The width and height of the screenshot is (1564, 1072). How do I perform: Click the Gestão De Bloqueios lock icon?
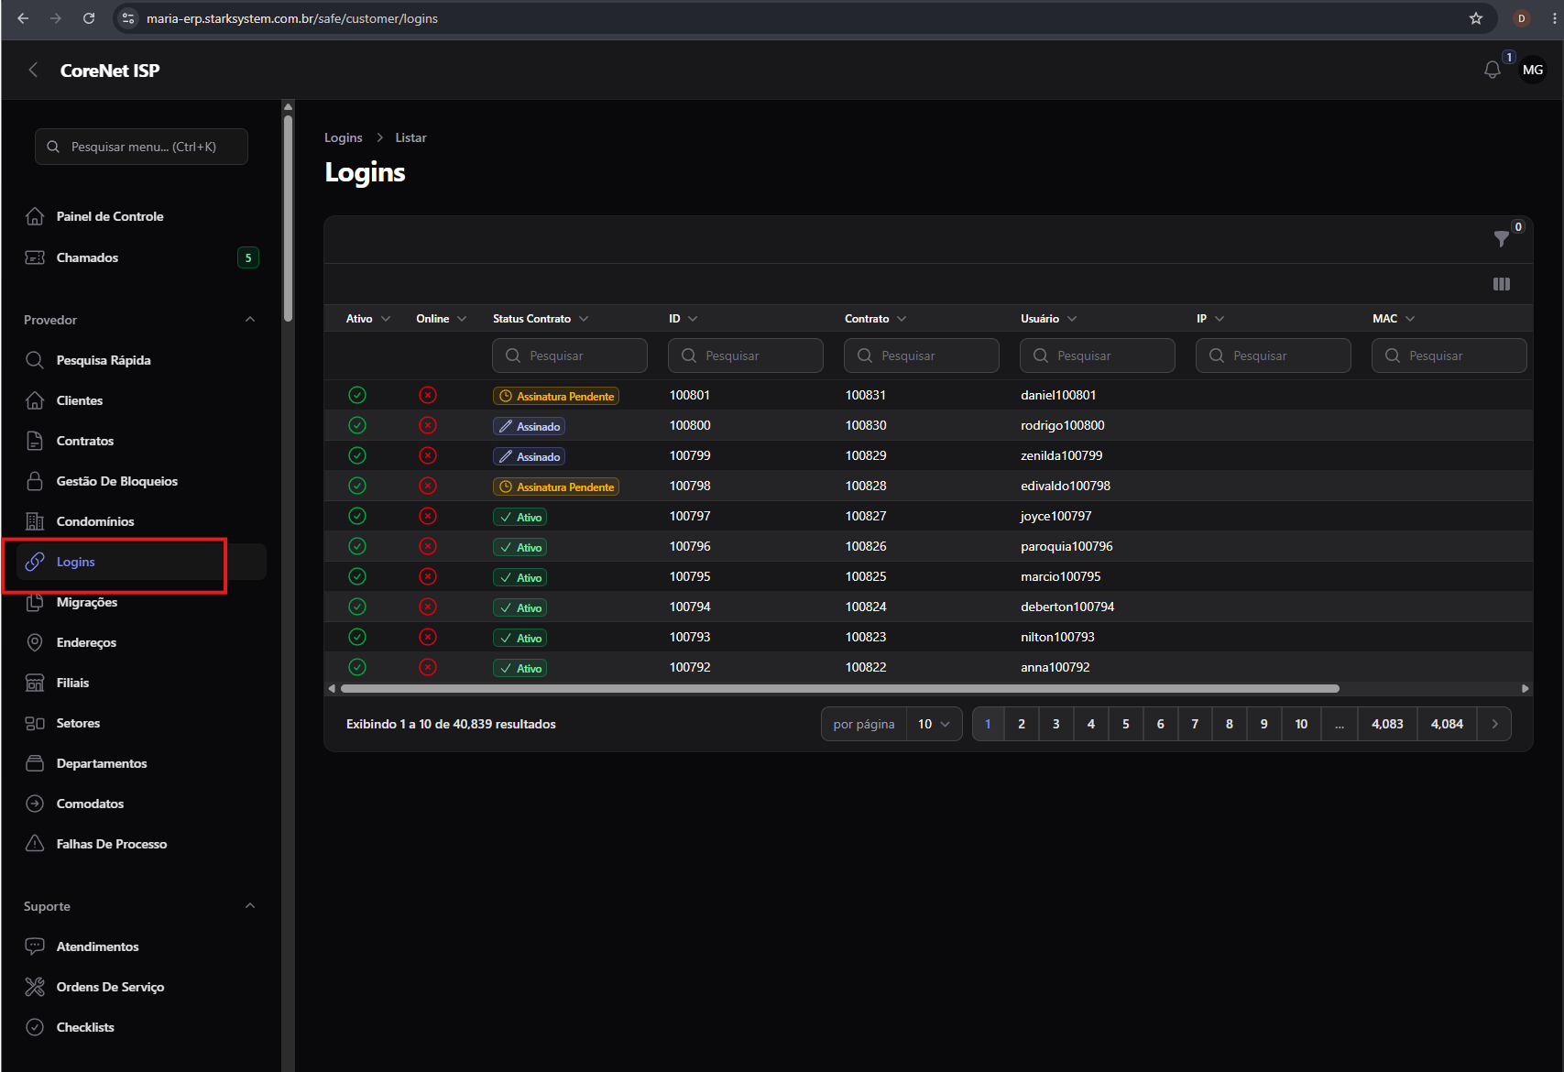point(35,481)
